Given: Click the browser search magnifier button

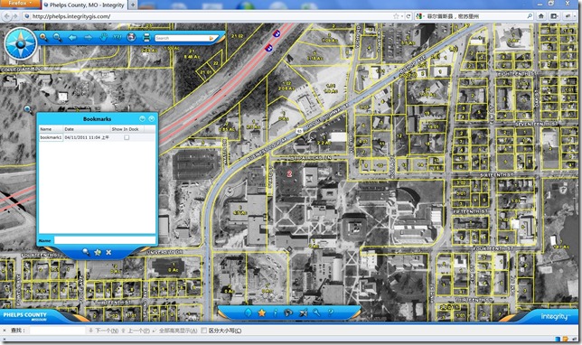Looking at the screenshot, I should click(x=530, y=16).
